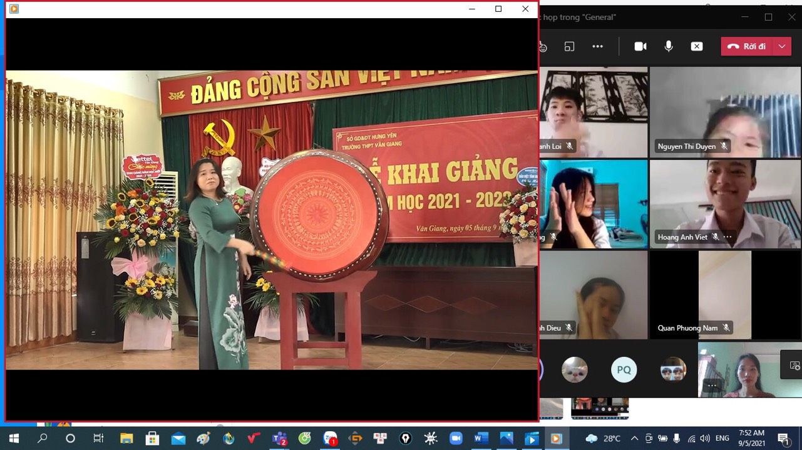Image resolution: width=802 pixels, height=450 pixels.
Task: Open the breakout rooms icon in Teams toolbar
Action: click(x=569, y=46)
